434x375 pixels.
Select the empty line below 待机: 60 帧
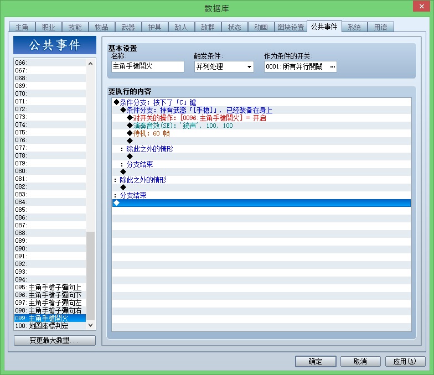pos(261,141)
